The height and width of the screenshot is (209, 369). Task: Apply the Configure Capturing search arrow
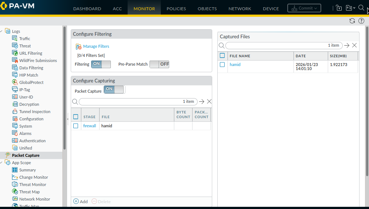pyautogui.click(x=202, y=102)
